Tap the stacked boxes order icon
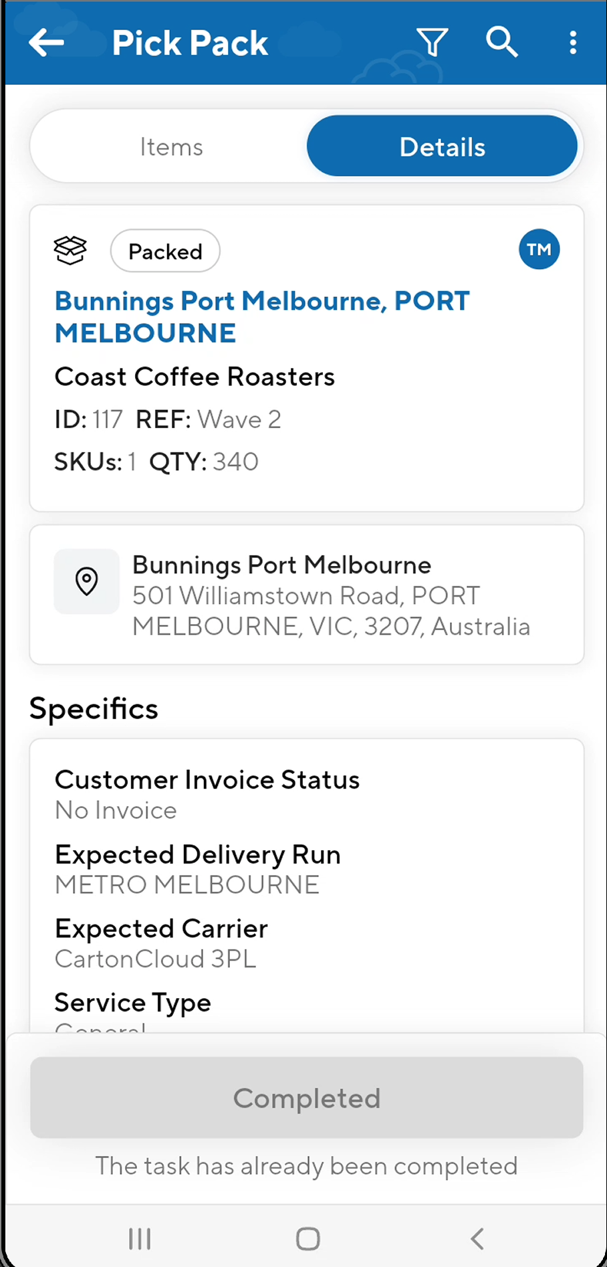This screenshot has width=607, height=1267. pos(70,251)
